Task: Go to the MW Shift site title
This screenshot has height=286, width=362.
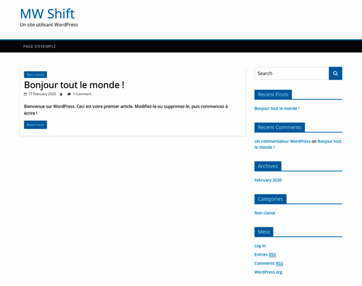Action: click(47, 14)
